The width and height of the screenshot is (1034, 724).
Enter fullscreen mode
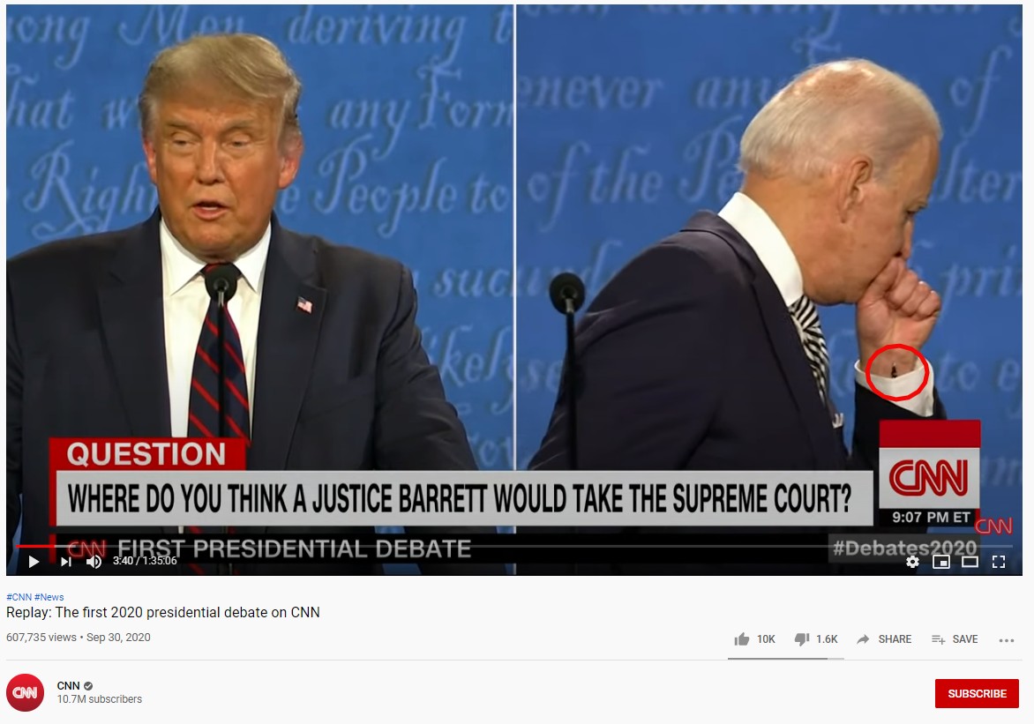(x=999, y=562)
